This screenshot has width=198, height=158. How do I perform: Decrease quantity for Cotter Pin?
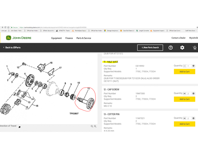[185, 118]
